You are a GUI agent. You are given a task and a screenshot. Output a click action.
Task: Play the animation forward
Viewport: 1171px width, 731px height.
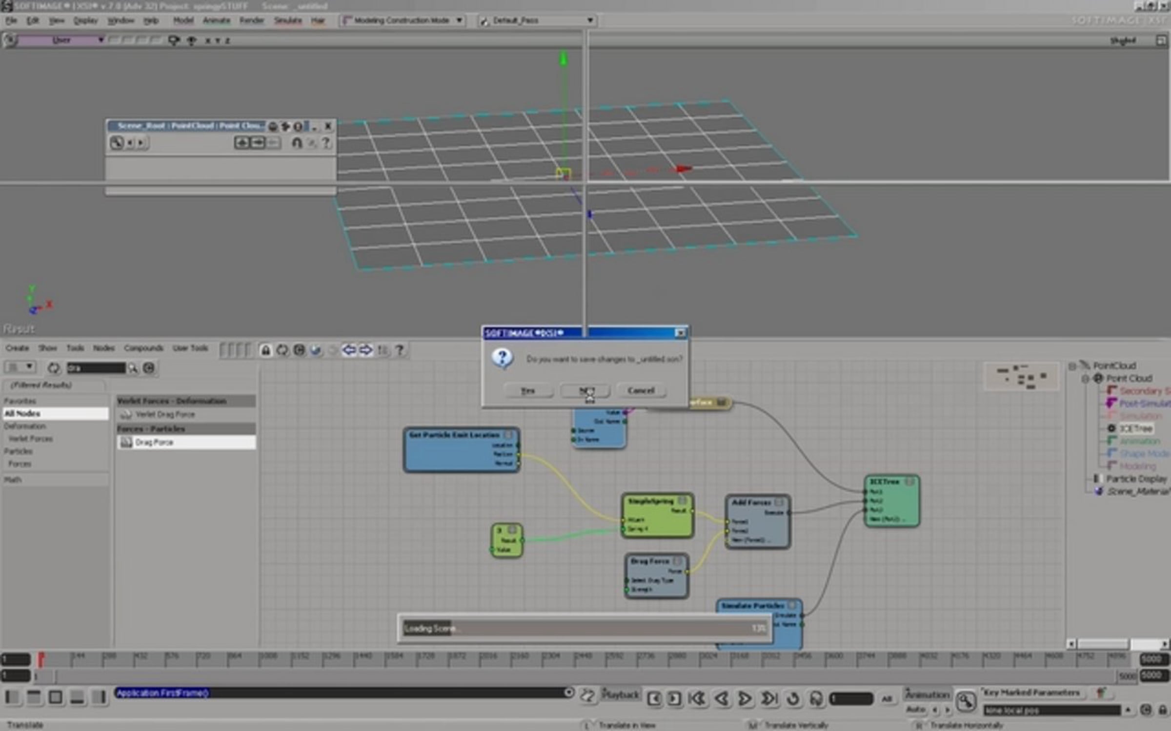(x=745, y=699)
